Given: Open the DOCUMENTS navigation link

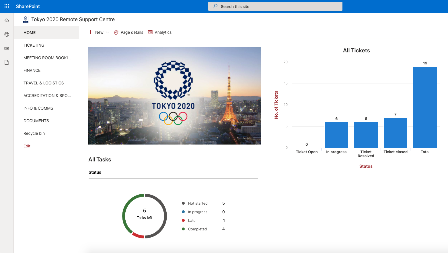Looking at the screenshot, I should click(36, 121).
